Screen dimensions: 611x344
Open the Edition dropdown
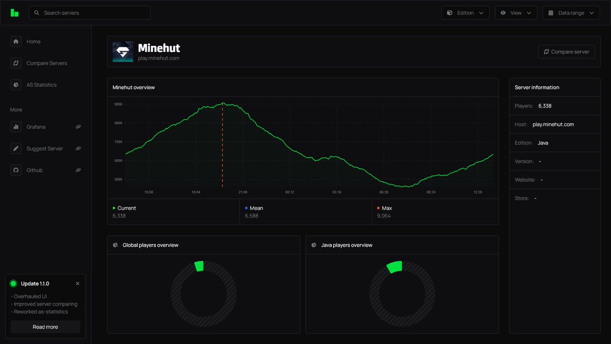[465, 13]
